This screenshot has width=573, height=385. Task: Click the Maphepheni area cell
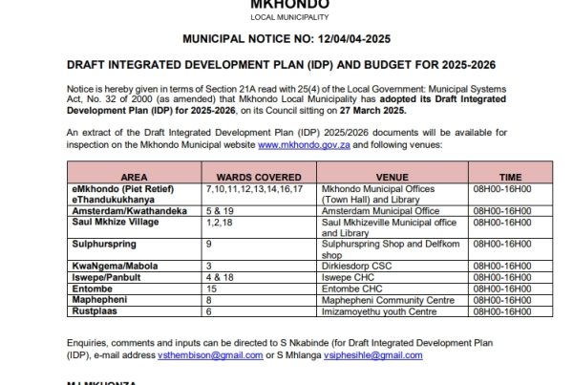coord(134,300)
